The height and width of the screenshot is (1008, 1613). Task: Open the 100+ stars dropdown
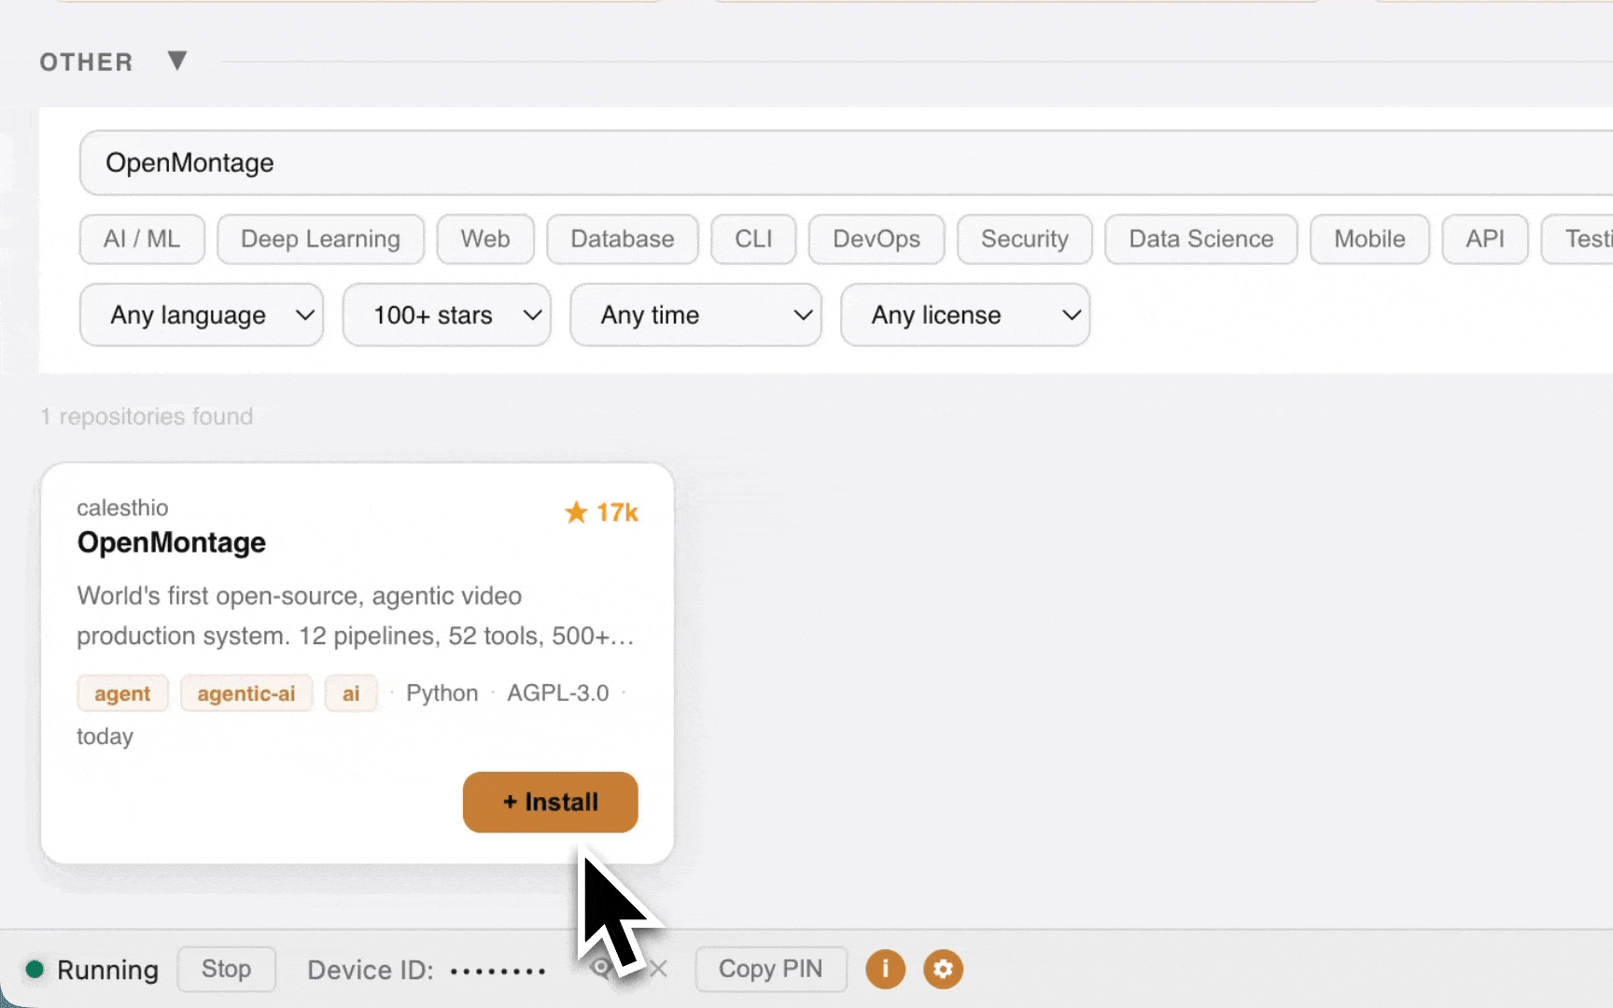446,315
